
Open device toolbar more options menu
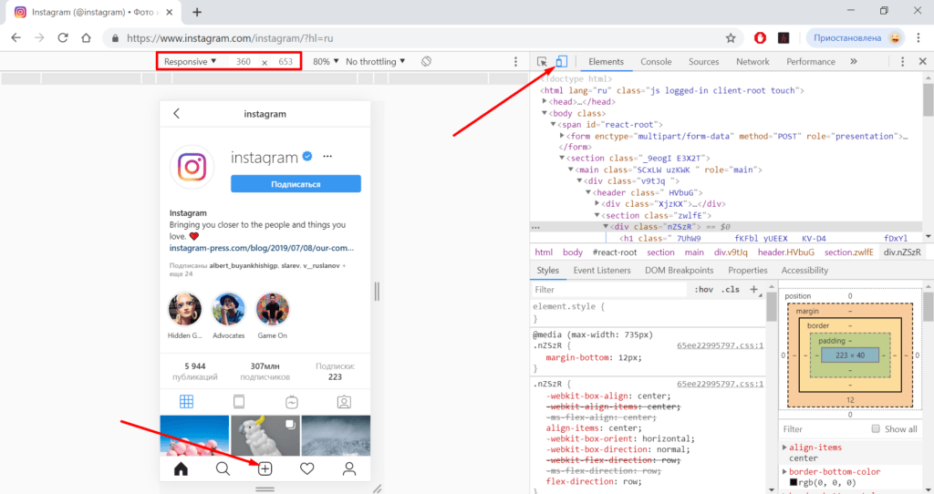(516, 61)
